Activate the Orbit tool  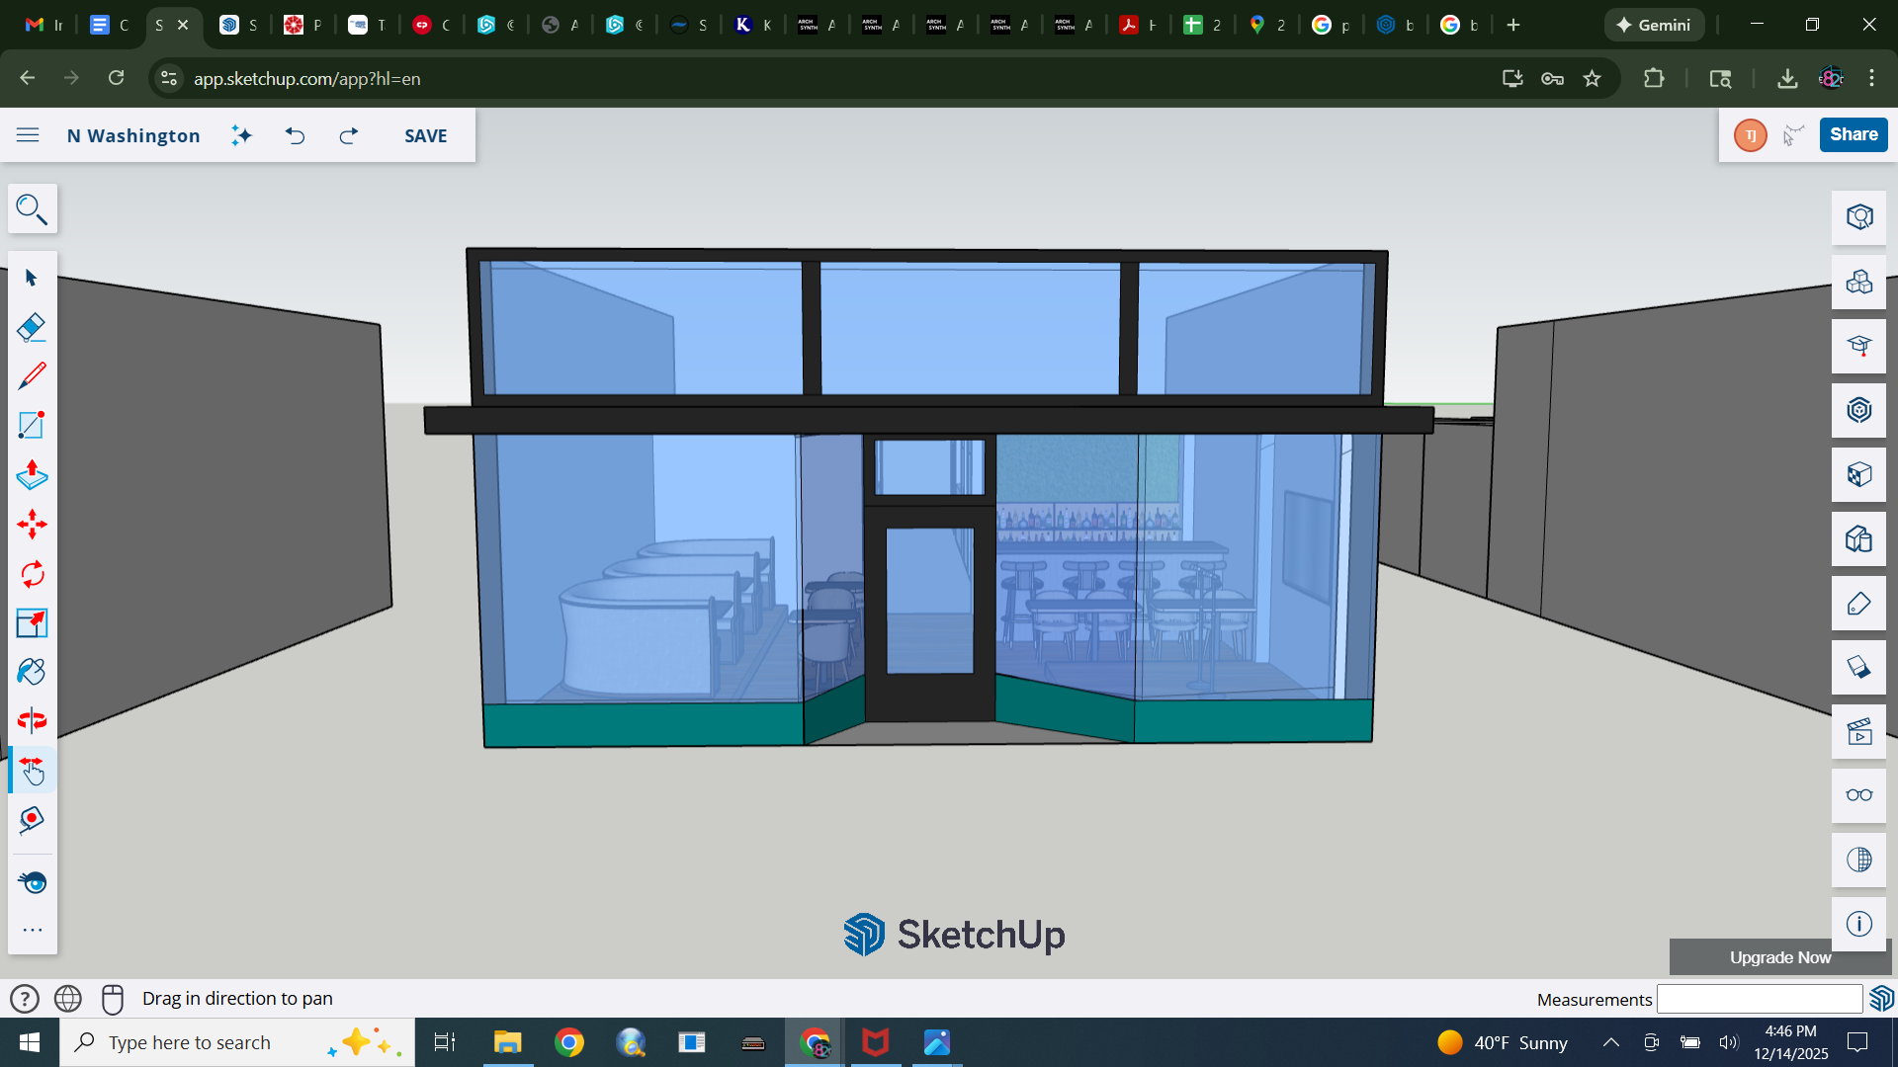tap(32, 720)
